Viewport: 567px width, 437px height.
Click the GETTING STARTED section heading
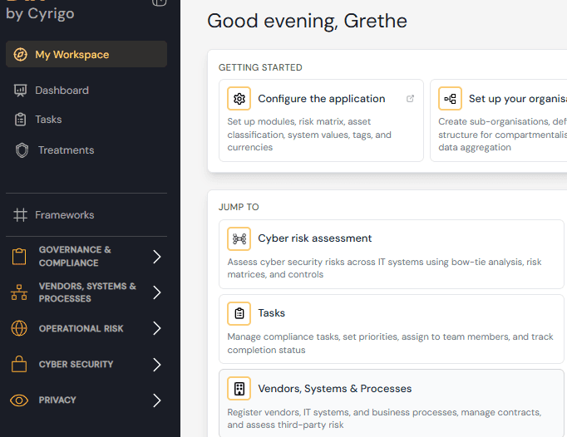tap(260, 67)
